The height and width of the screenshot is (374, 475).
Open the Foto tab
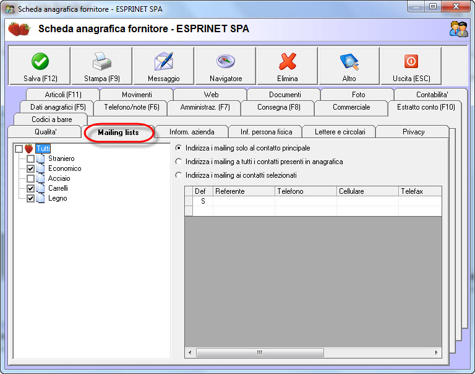click(x=358, y=95)
